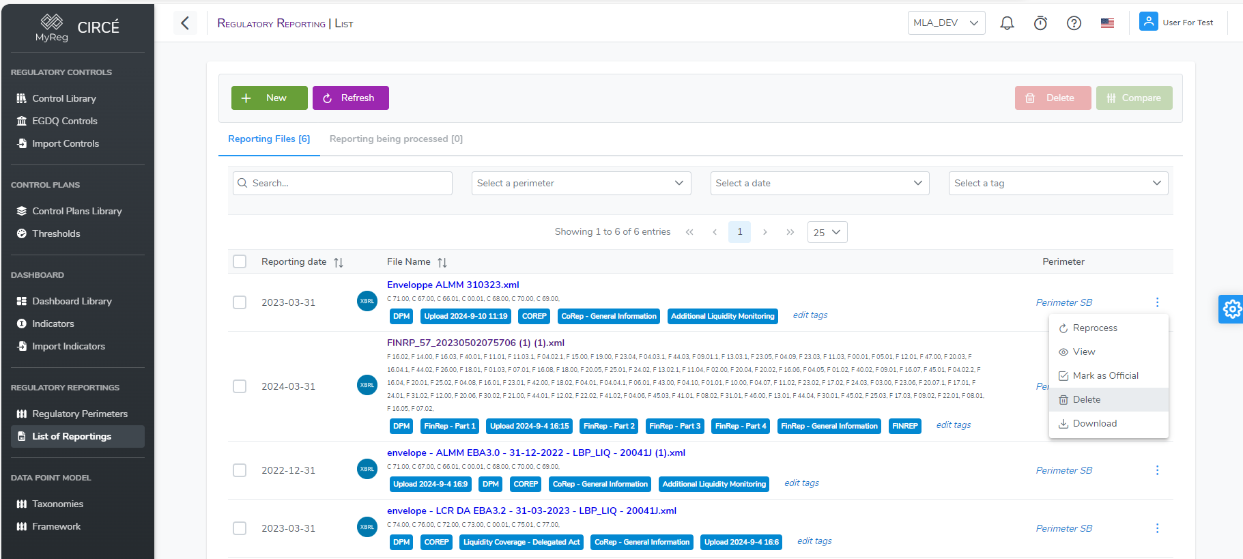The width and height of the screenshot is (1243, 559).
Task: Open the help question mark icon
Action: pyautogui.click(x=1074, y=23)
